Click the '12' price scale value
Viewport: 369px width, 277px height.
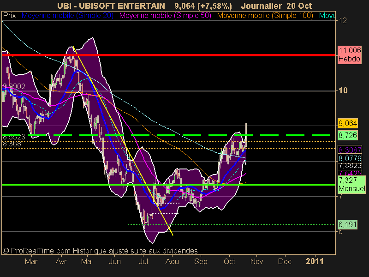[x=343, y=21]
